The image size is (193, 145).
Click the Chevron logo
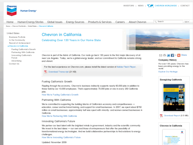[12, 10]
